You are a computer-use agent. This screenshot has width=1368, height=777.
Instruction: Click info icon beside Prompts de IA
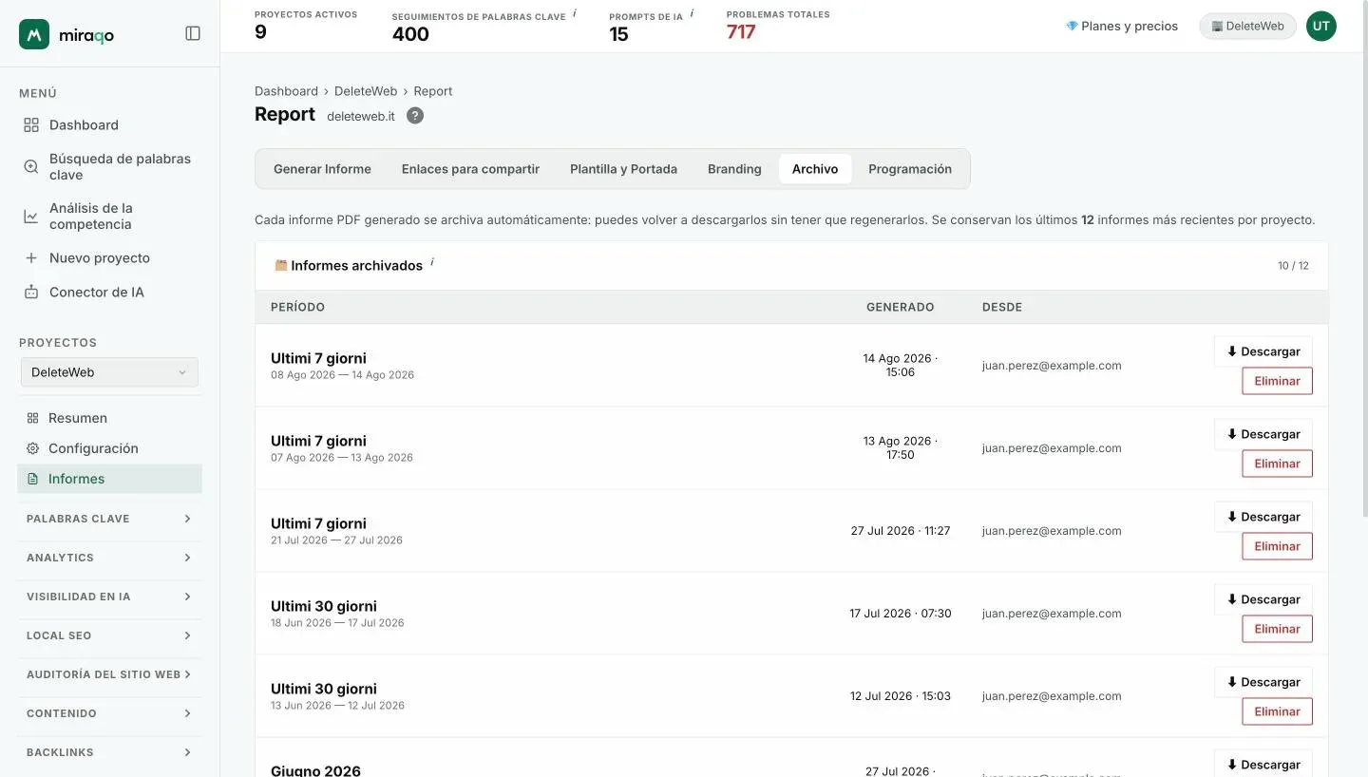[x=692, y=13]
